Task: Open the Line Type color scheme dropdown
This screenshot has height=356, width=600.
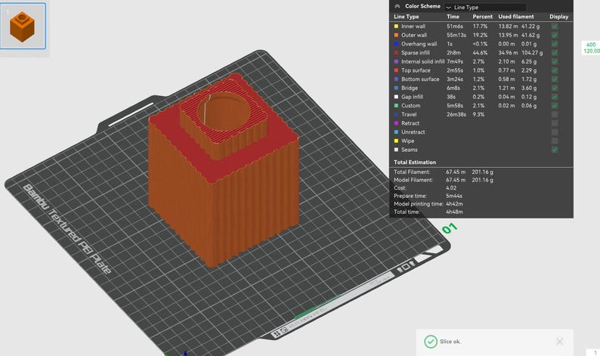Action: (x=485, y=8)
